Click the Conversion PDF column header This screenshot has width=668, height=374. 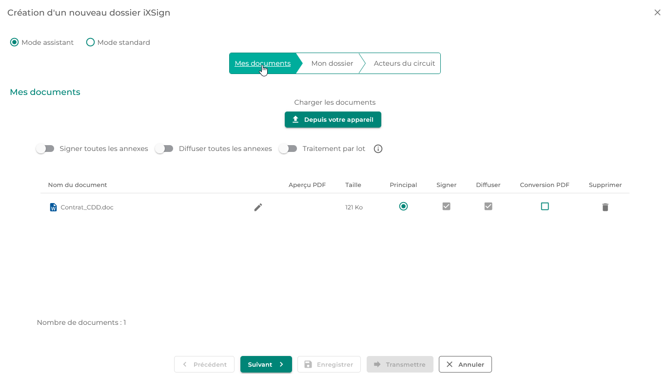(545, 185)
